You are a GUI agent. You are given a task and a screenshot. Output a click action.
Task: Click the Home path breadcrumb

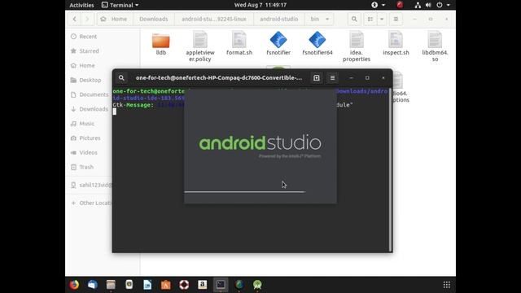click(x=114, y=20)
